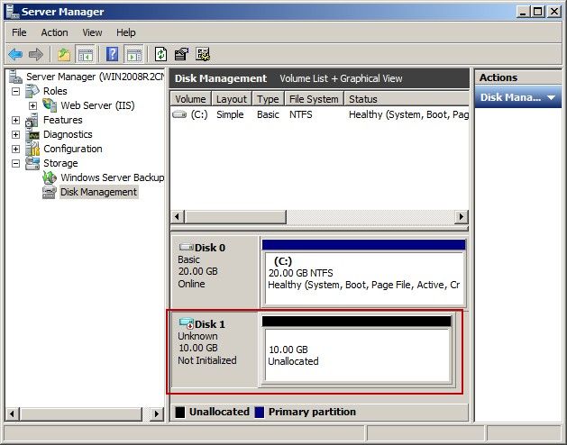Click the black Unallocated legend swatch
The image size is (567, 445).
coord(180,412)
